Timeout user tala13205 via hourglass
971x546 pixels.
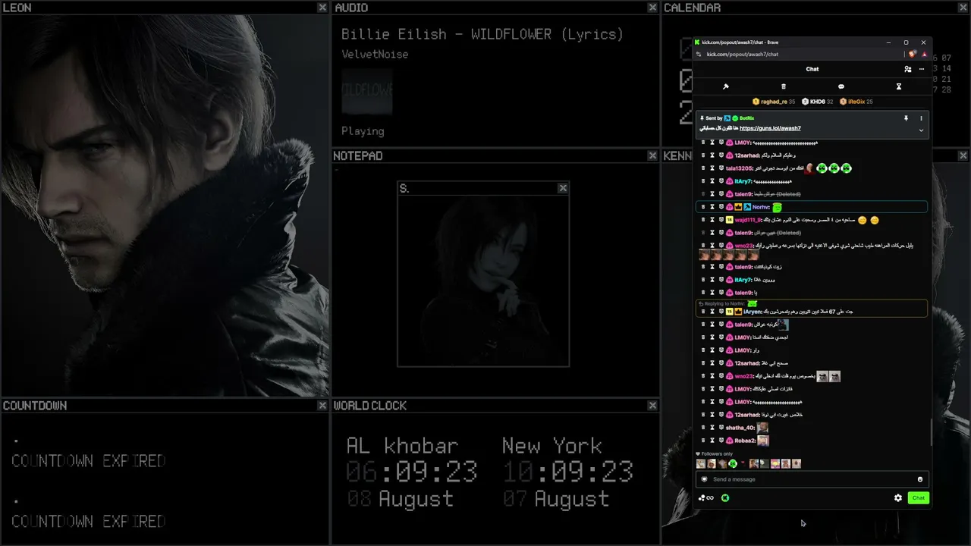coord(712,168)
